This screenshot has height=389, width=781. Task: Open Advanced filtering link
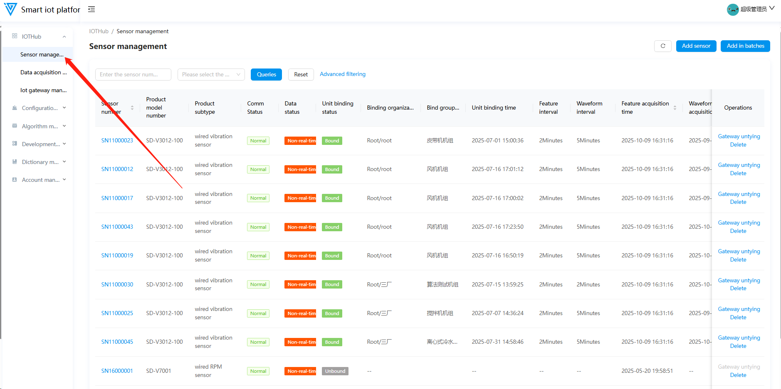click(x=342, y=74)
